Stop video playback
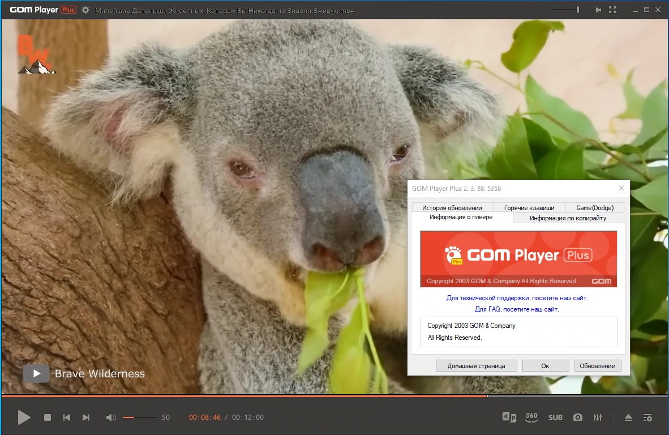 tap(48, 417)
